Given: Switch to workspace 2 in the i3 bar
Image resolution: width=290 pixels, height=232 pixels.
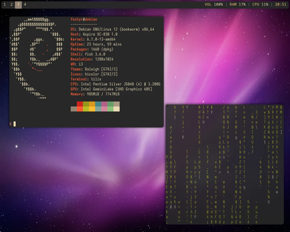Looking at the screenshot, I should tap(11, 5).
